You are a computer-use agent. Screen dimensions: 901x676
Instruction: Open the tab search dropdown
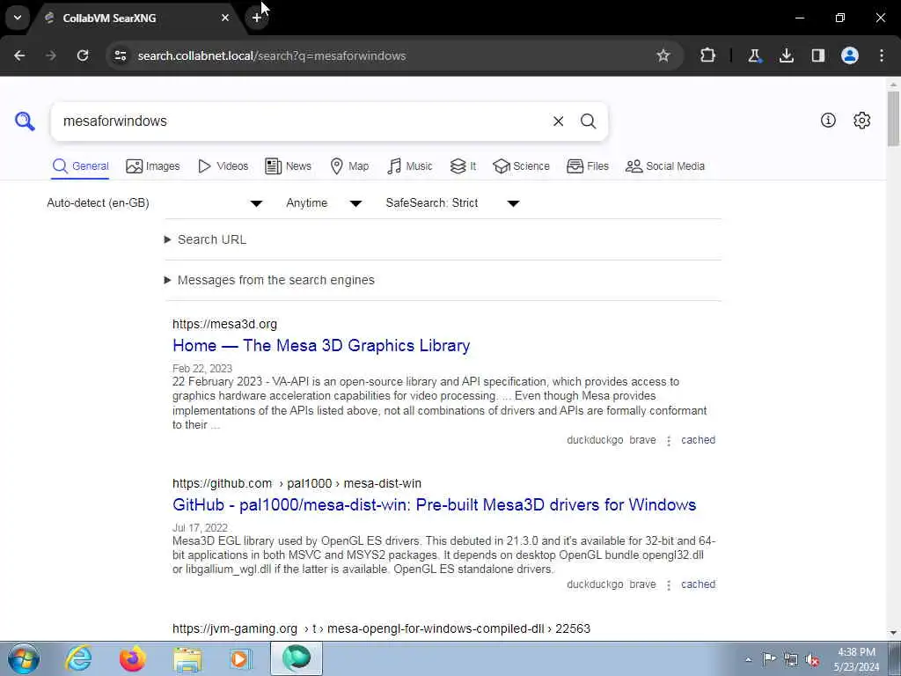[x=18, y=18]
